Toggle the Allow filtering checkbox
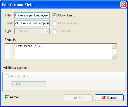Image resolution: width=128 pixels, height=107 pixels. (x=54, y=15)
